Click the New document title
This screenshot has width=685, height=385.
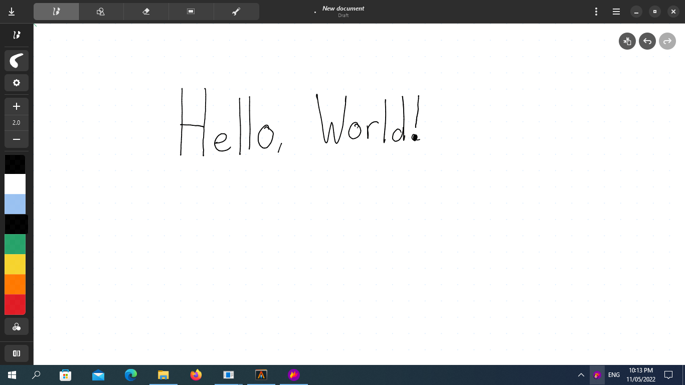pos(343,9)
